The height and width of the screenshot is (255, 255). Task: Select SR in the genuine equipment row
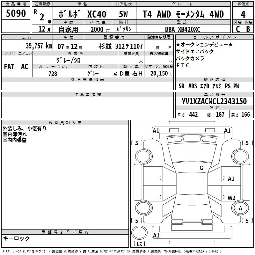(181, 86)
